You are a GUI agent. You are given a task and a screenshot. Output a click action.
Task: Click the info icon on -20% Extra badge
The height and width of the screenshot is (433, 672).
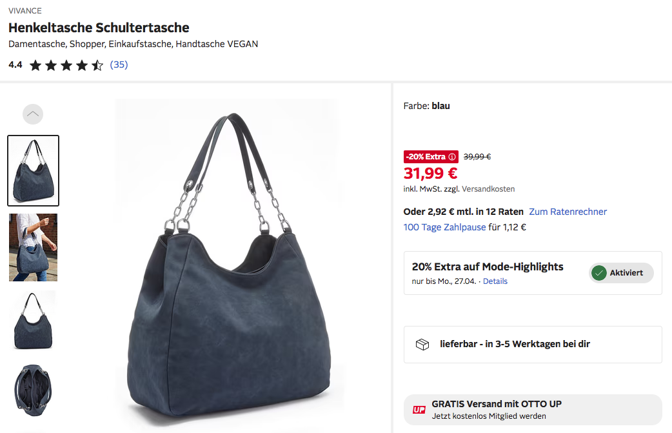pyautogui.click(x=452, y=157)
